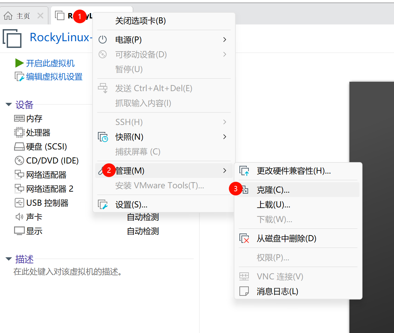Select CD/DVD (IDE) device entry

[x=52, y=161]
